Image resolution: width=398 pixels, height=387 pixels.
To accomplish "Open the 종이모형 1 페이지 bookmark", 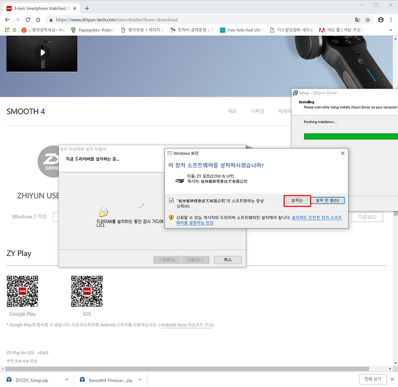I will 142,30.
